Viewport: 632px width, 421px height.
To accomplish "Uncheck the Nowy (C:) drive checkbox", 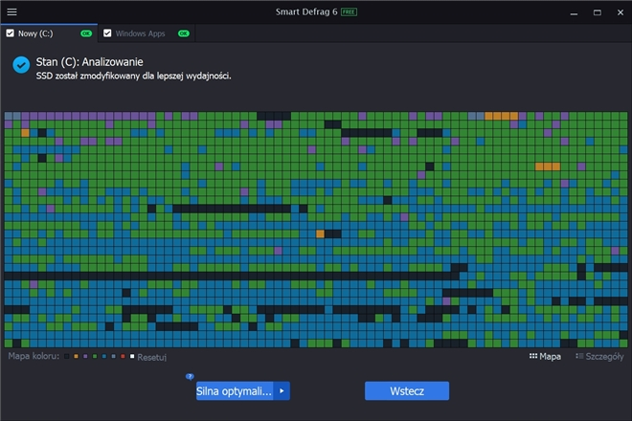I will (x=11, y=33).
